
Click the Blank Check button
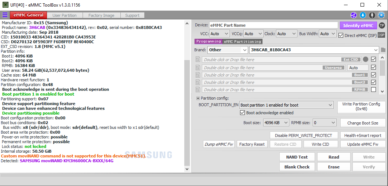point(297,167)
